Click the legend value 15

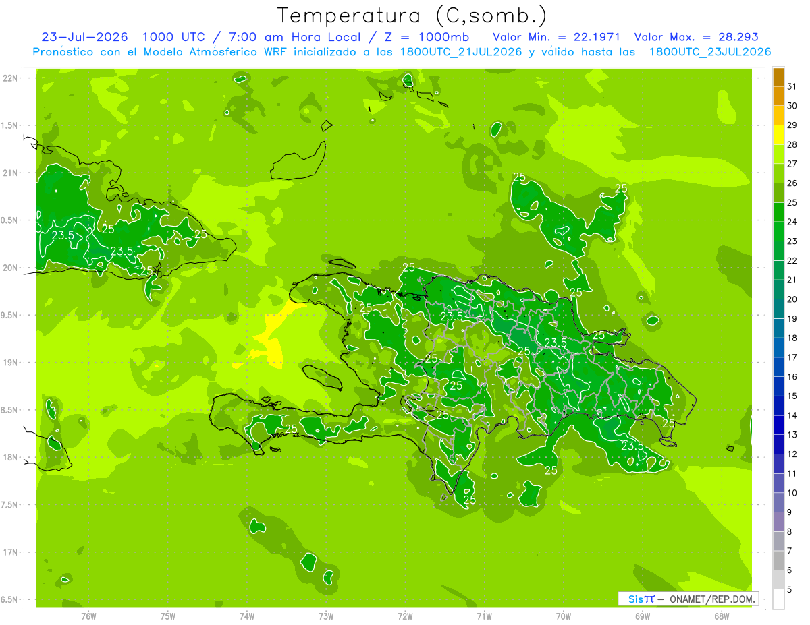pos(792,396)
